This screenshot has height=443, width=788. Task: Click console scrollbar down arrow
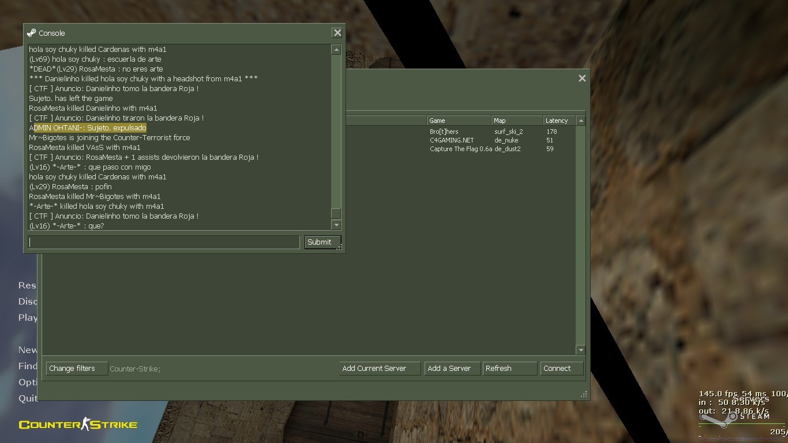point(336,225)
